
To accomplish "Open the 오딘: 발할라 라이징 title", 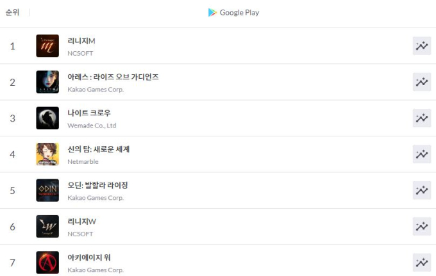I will pyautogui.click(x=97, y=185).
